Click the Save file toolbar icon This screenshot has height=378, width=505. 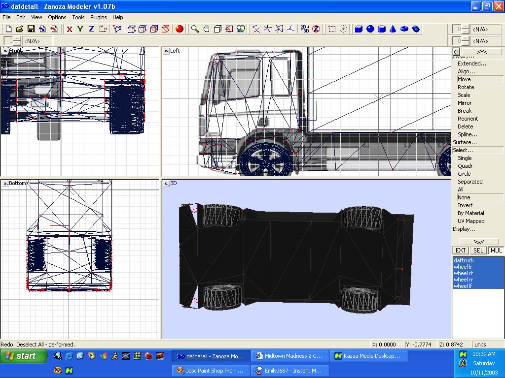pos(31,29)
